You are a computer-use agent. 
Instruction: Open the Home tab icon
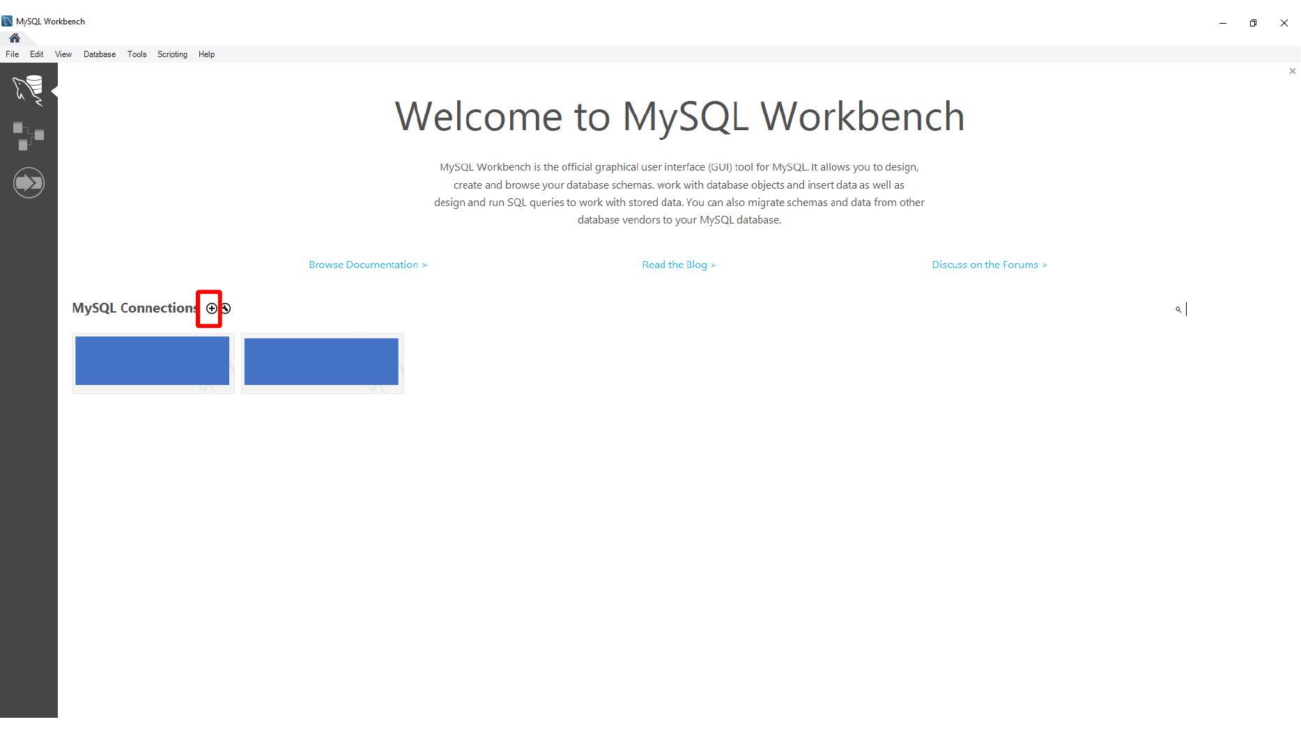pos(15,38)
